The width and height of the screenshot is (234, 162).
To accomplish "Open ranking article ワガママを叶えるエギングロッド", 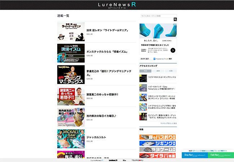I will coord(162,77).
